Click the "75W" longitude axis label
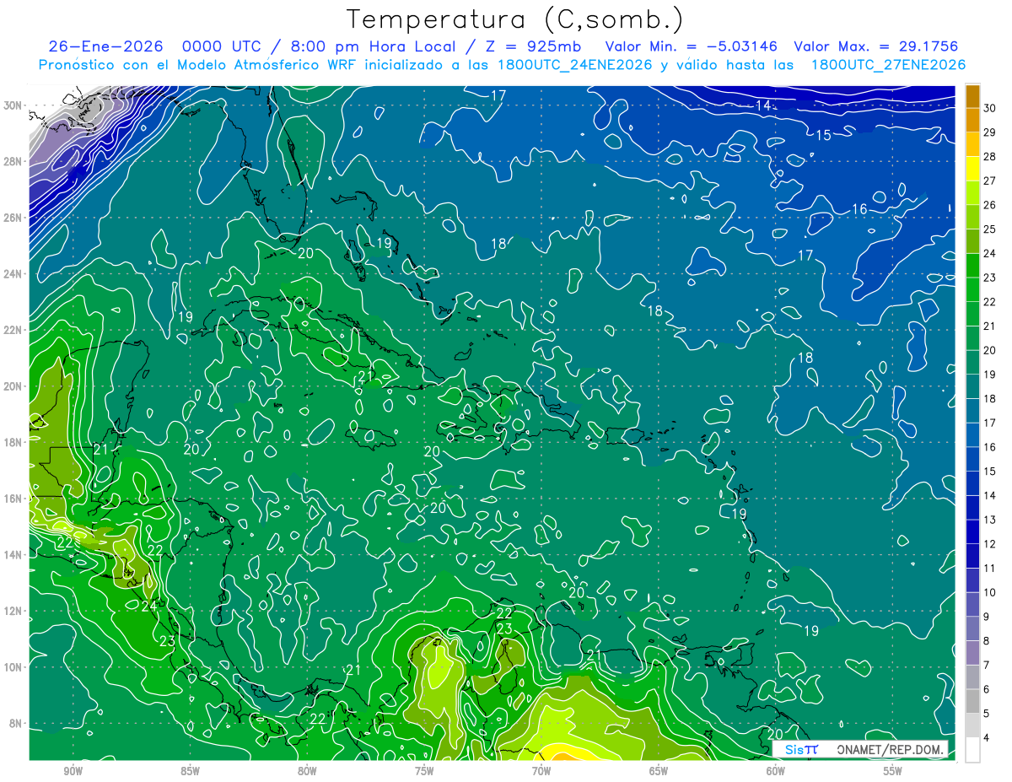 point(424,771)
